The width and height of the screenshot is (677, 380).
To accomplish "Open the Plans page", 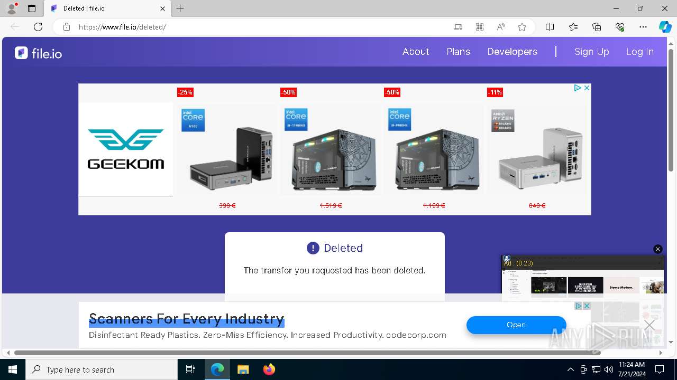I will [x=458, y=52].
